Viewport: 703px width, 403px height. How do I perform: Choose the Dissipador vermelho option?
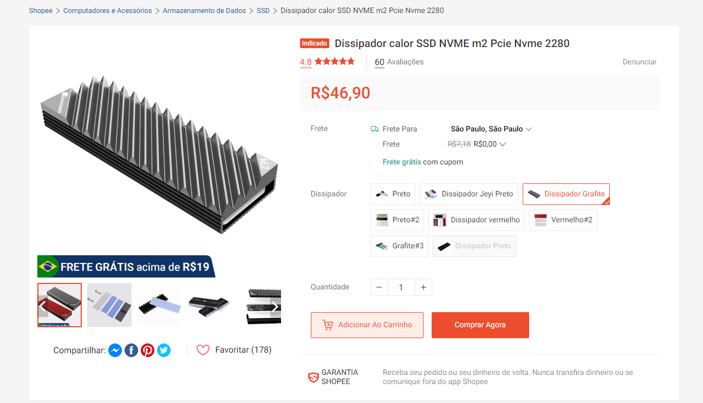pos(477,220)
